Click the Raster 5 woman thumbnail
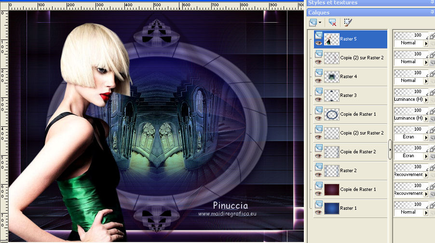This screenshot has width=435, height=243. (x=332, y=39)
